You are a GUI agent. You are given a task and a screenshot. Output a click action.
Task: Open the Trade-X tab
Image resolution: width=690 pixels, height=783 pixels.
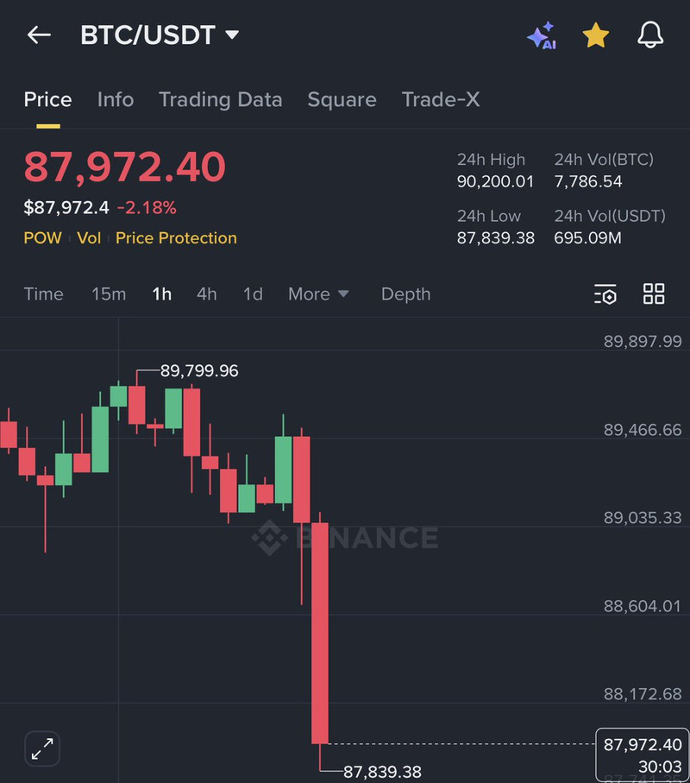tap(441, 99)
